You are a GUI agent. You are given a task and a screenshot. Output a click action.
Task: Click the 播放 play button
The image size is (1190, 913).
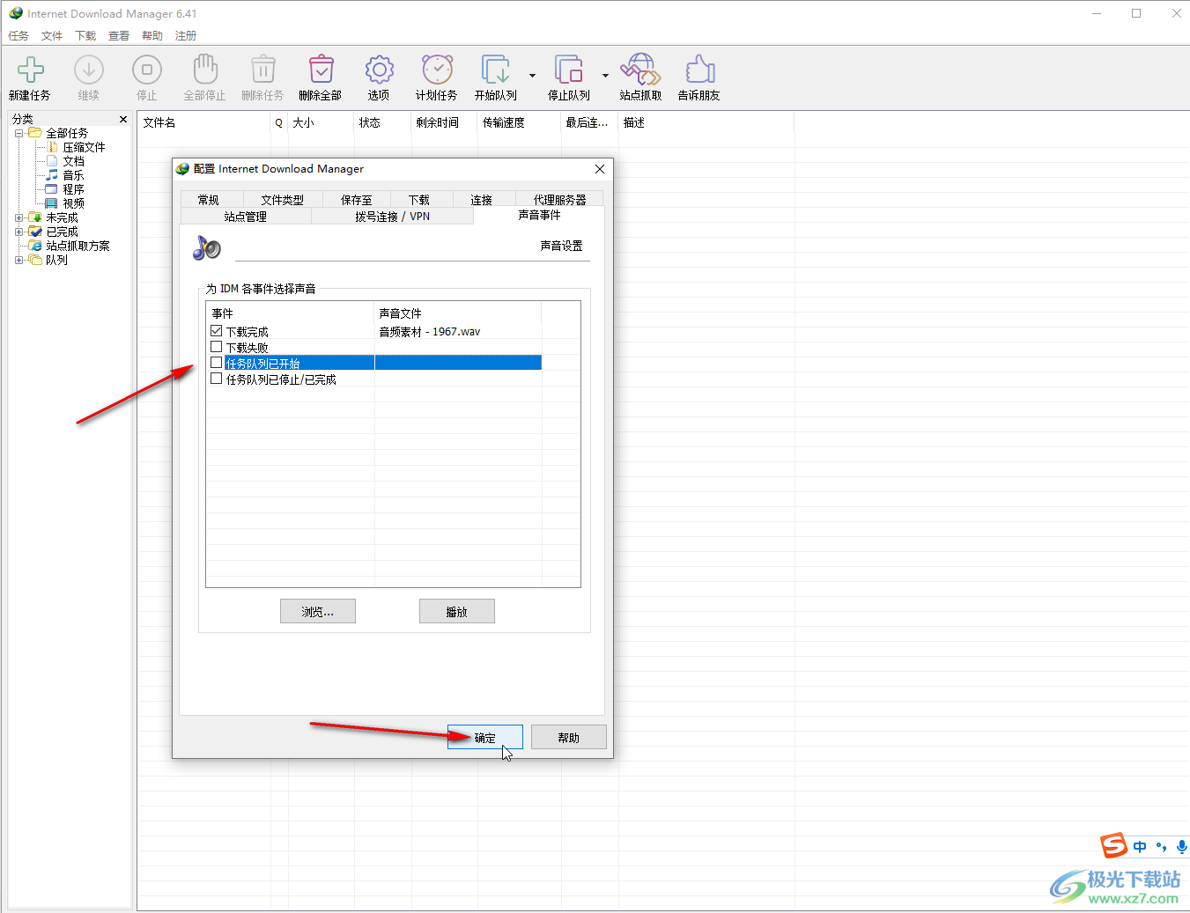457,612
